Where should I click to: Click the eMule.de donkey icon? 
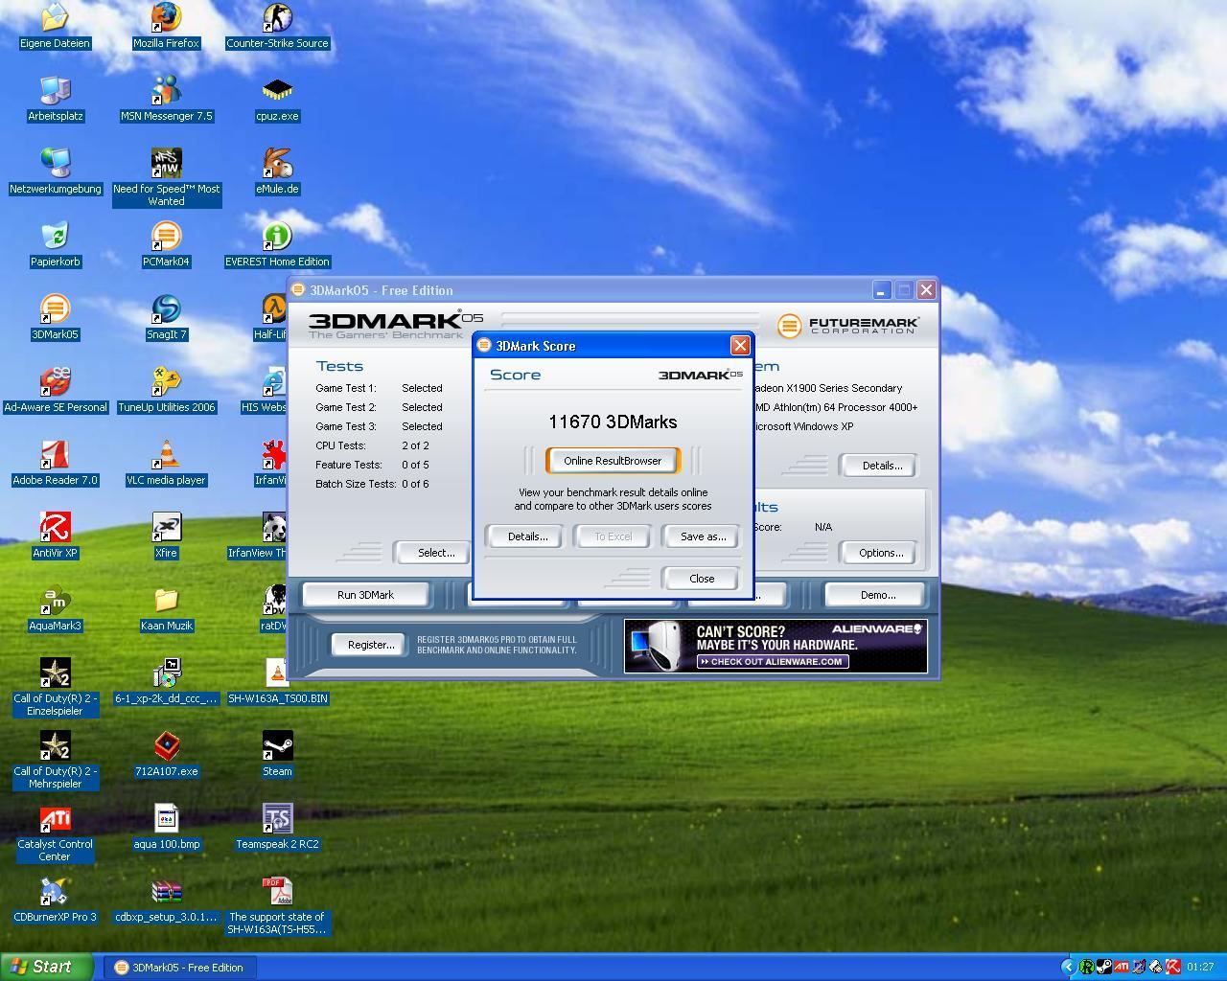coord(277,163)
